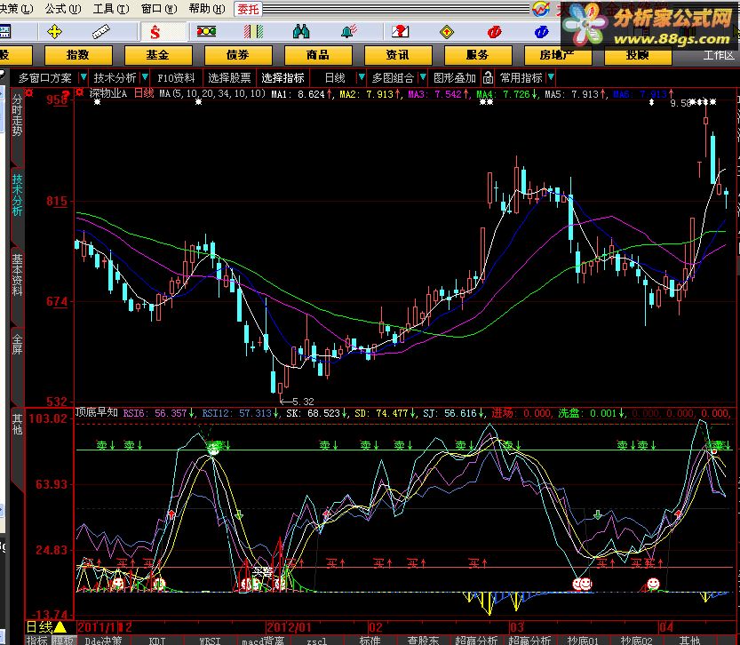This screenshot has height=645, width=740.
Task: Click the 资讯 category button
Action: (397, 55)
